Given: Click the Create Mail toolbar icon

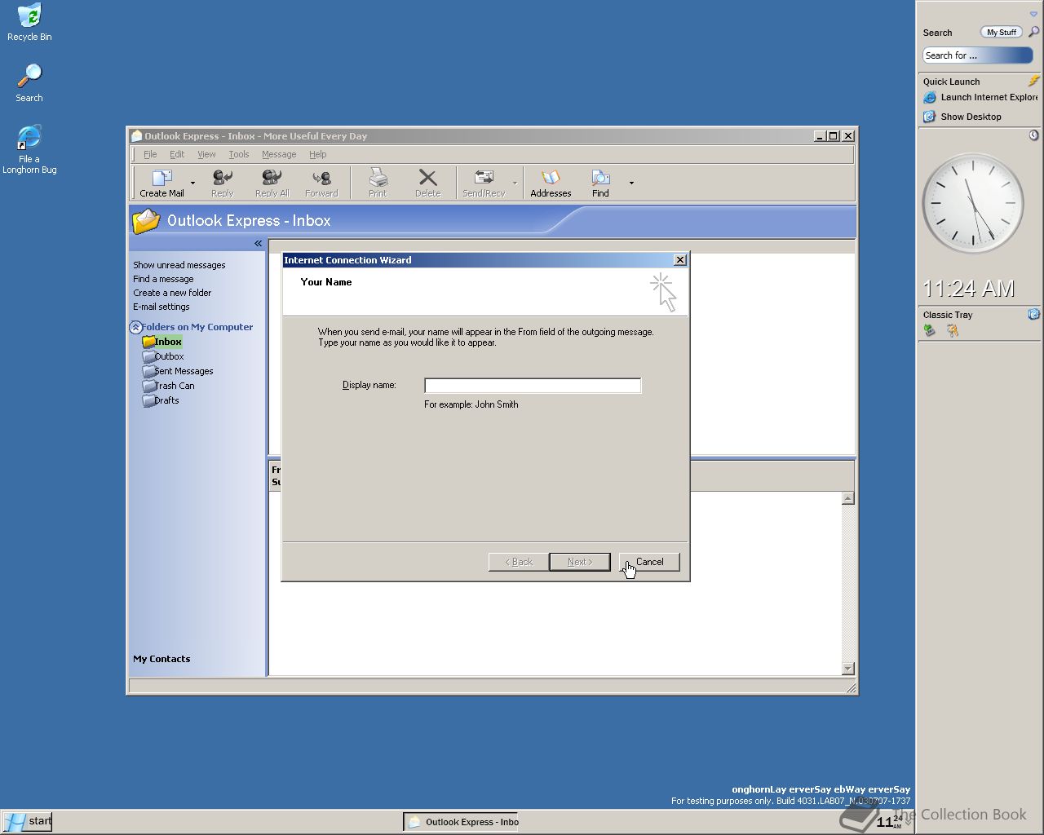Looking at the screenshot, I should click(161, 183).
